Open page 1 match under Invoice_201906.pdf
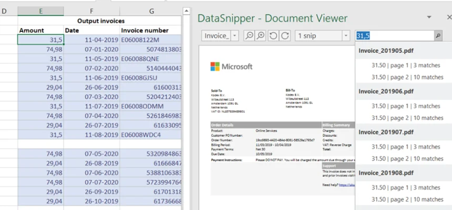The image size is (452, 210). [407, 106]
